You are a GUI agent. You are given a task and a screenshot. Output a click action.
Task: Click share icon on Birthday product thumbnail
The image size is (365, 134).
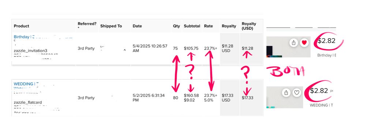click(294, 43)
